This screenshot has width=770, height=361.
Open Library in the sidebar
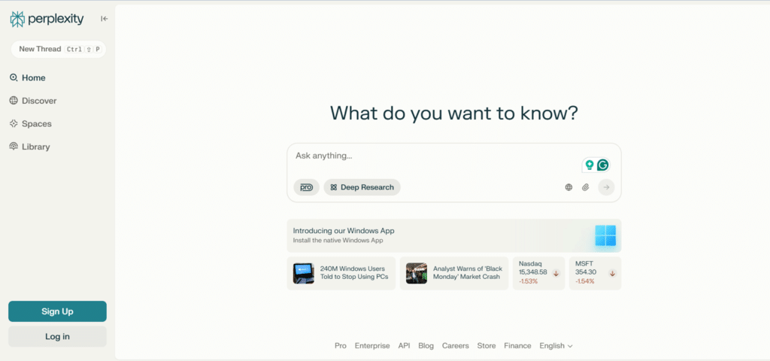click(35, 147)
